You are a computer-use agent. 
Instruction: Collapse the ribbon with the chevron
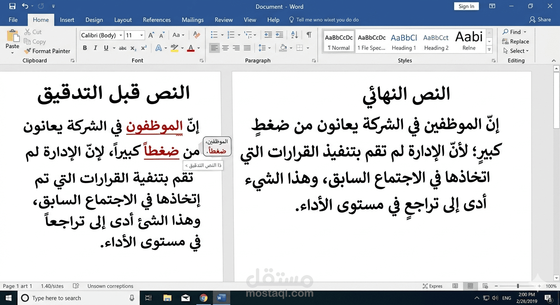coord(554,61)
